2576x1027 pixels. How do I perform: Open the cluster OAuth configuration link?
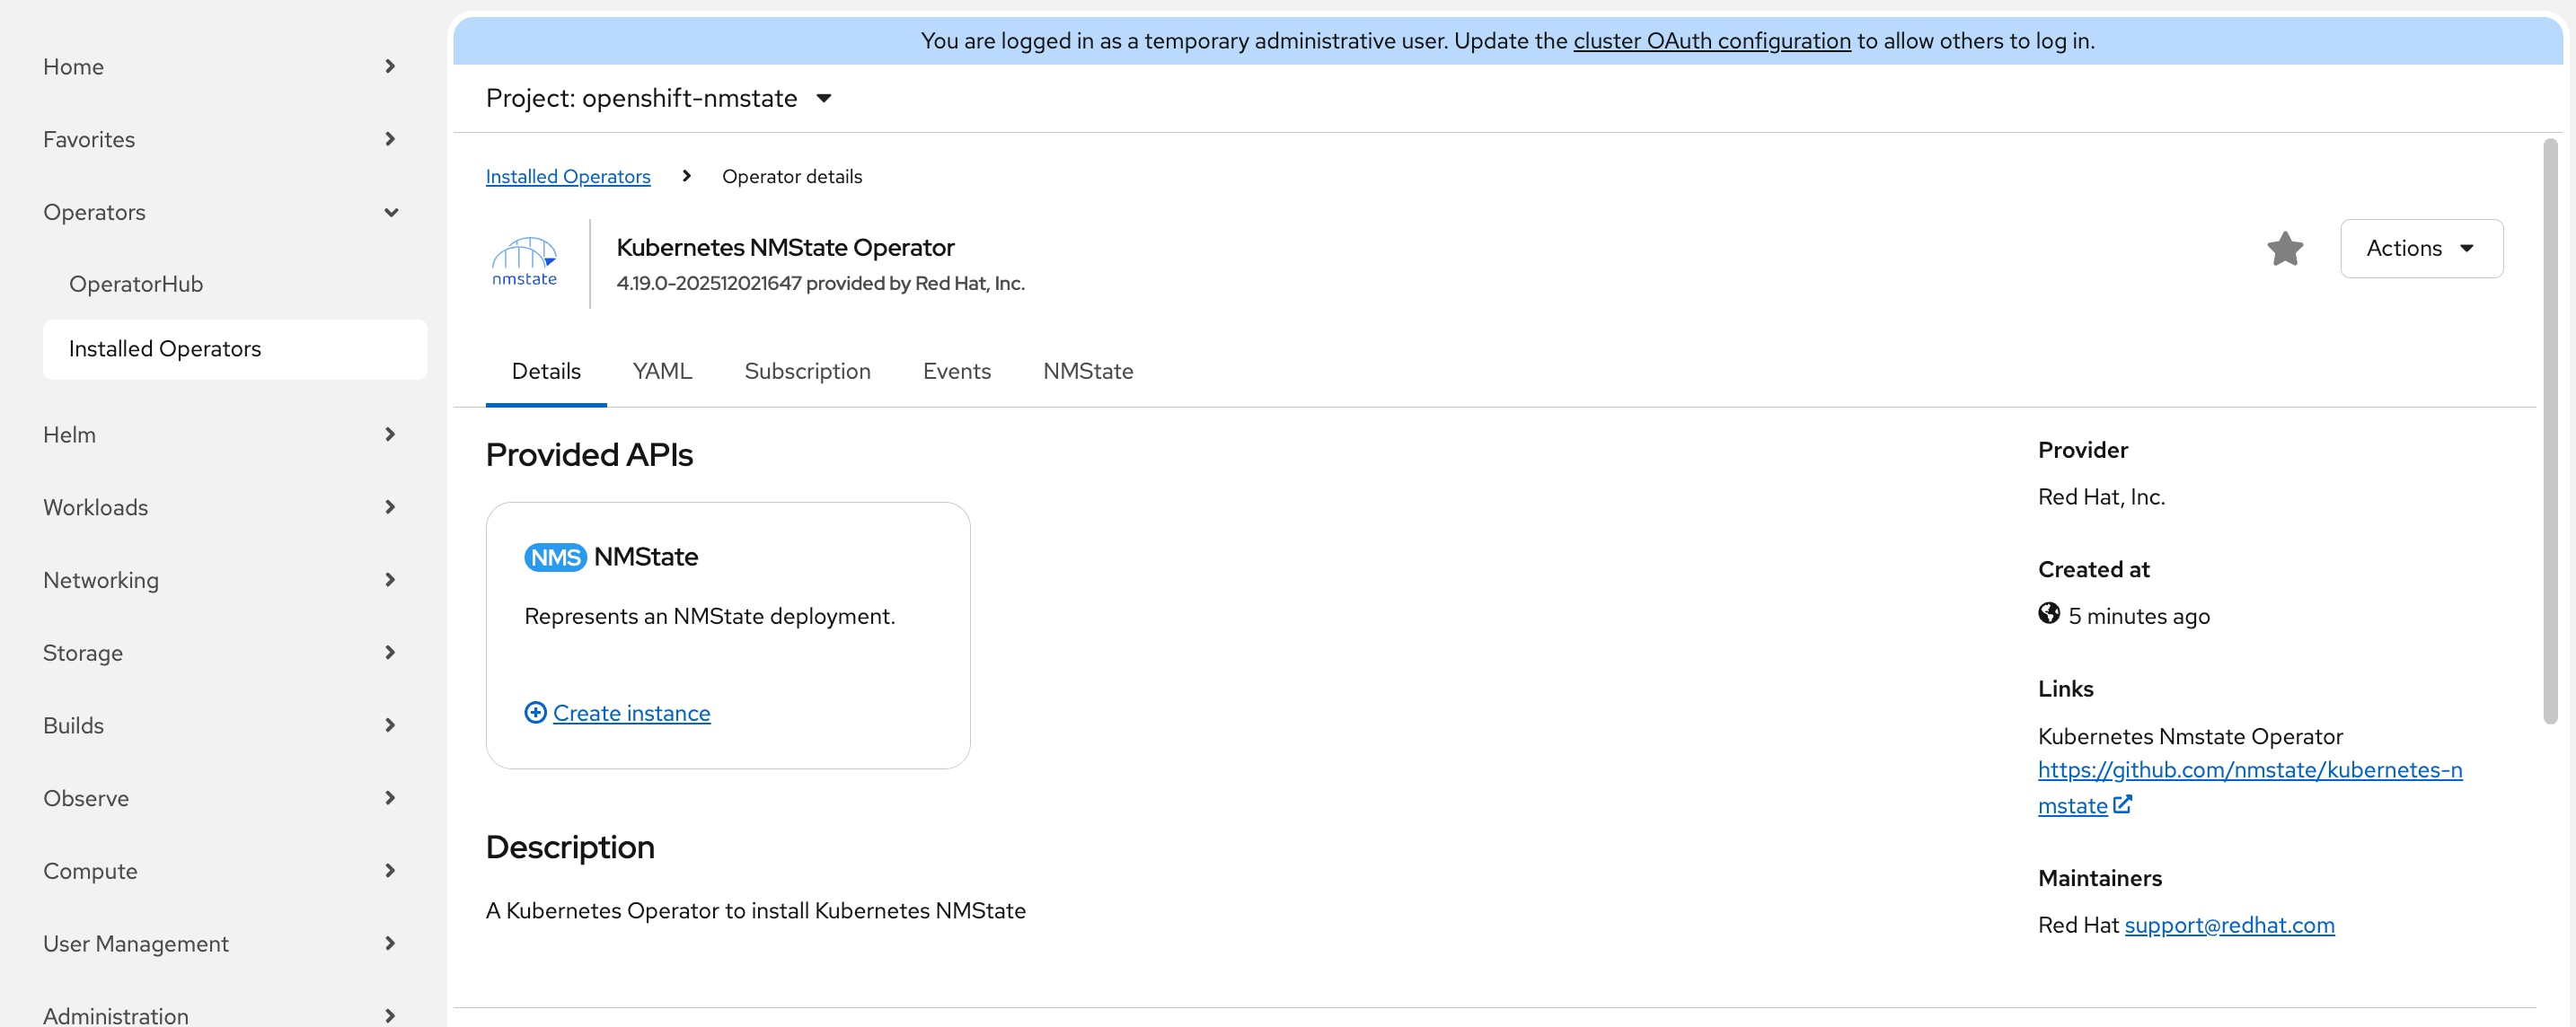click(x=1711, y=41)
